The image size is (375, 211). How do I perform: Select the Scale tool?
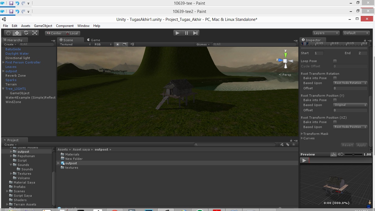[x=35, y=33]
